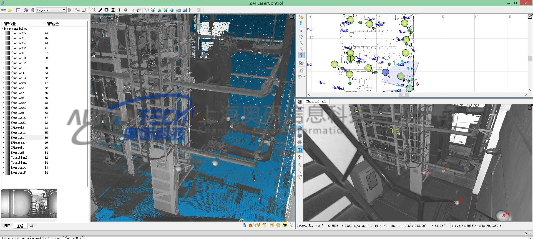The width and height of the screenshot is (533, 239).
Task: Click the tripod scanner position icon
Action: click(94, 10)
